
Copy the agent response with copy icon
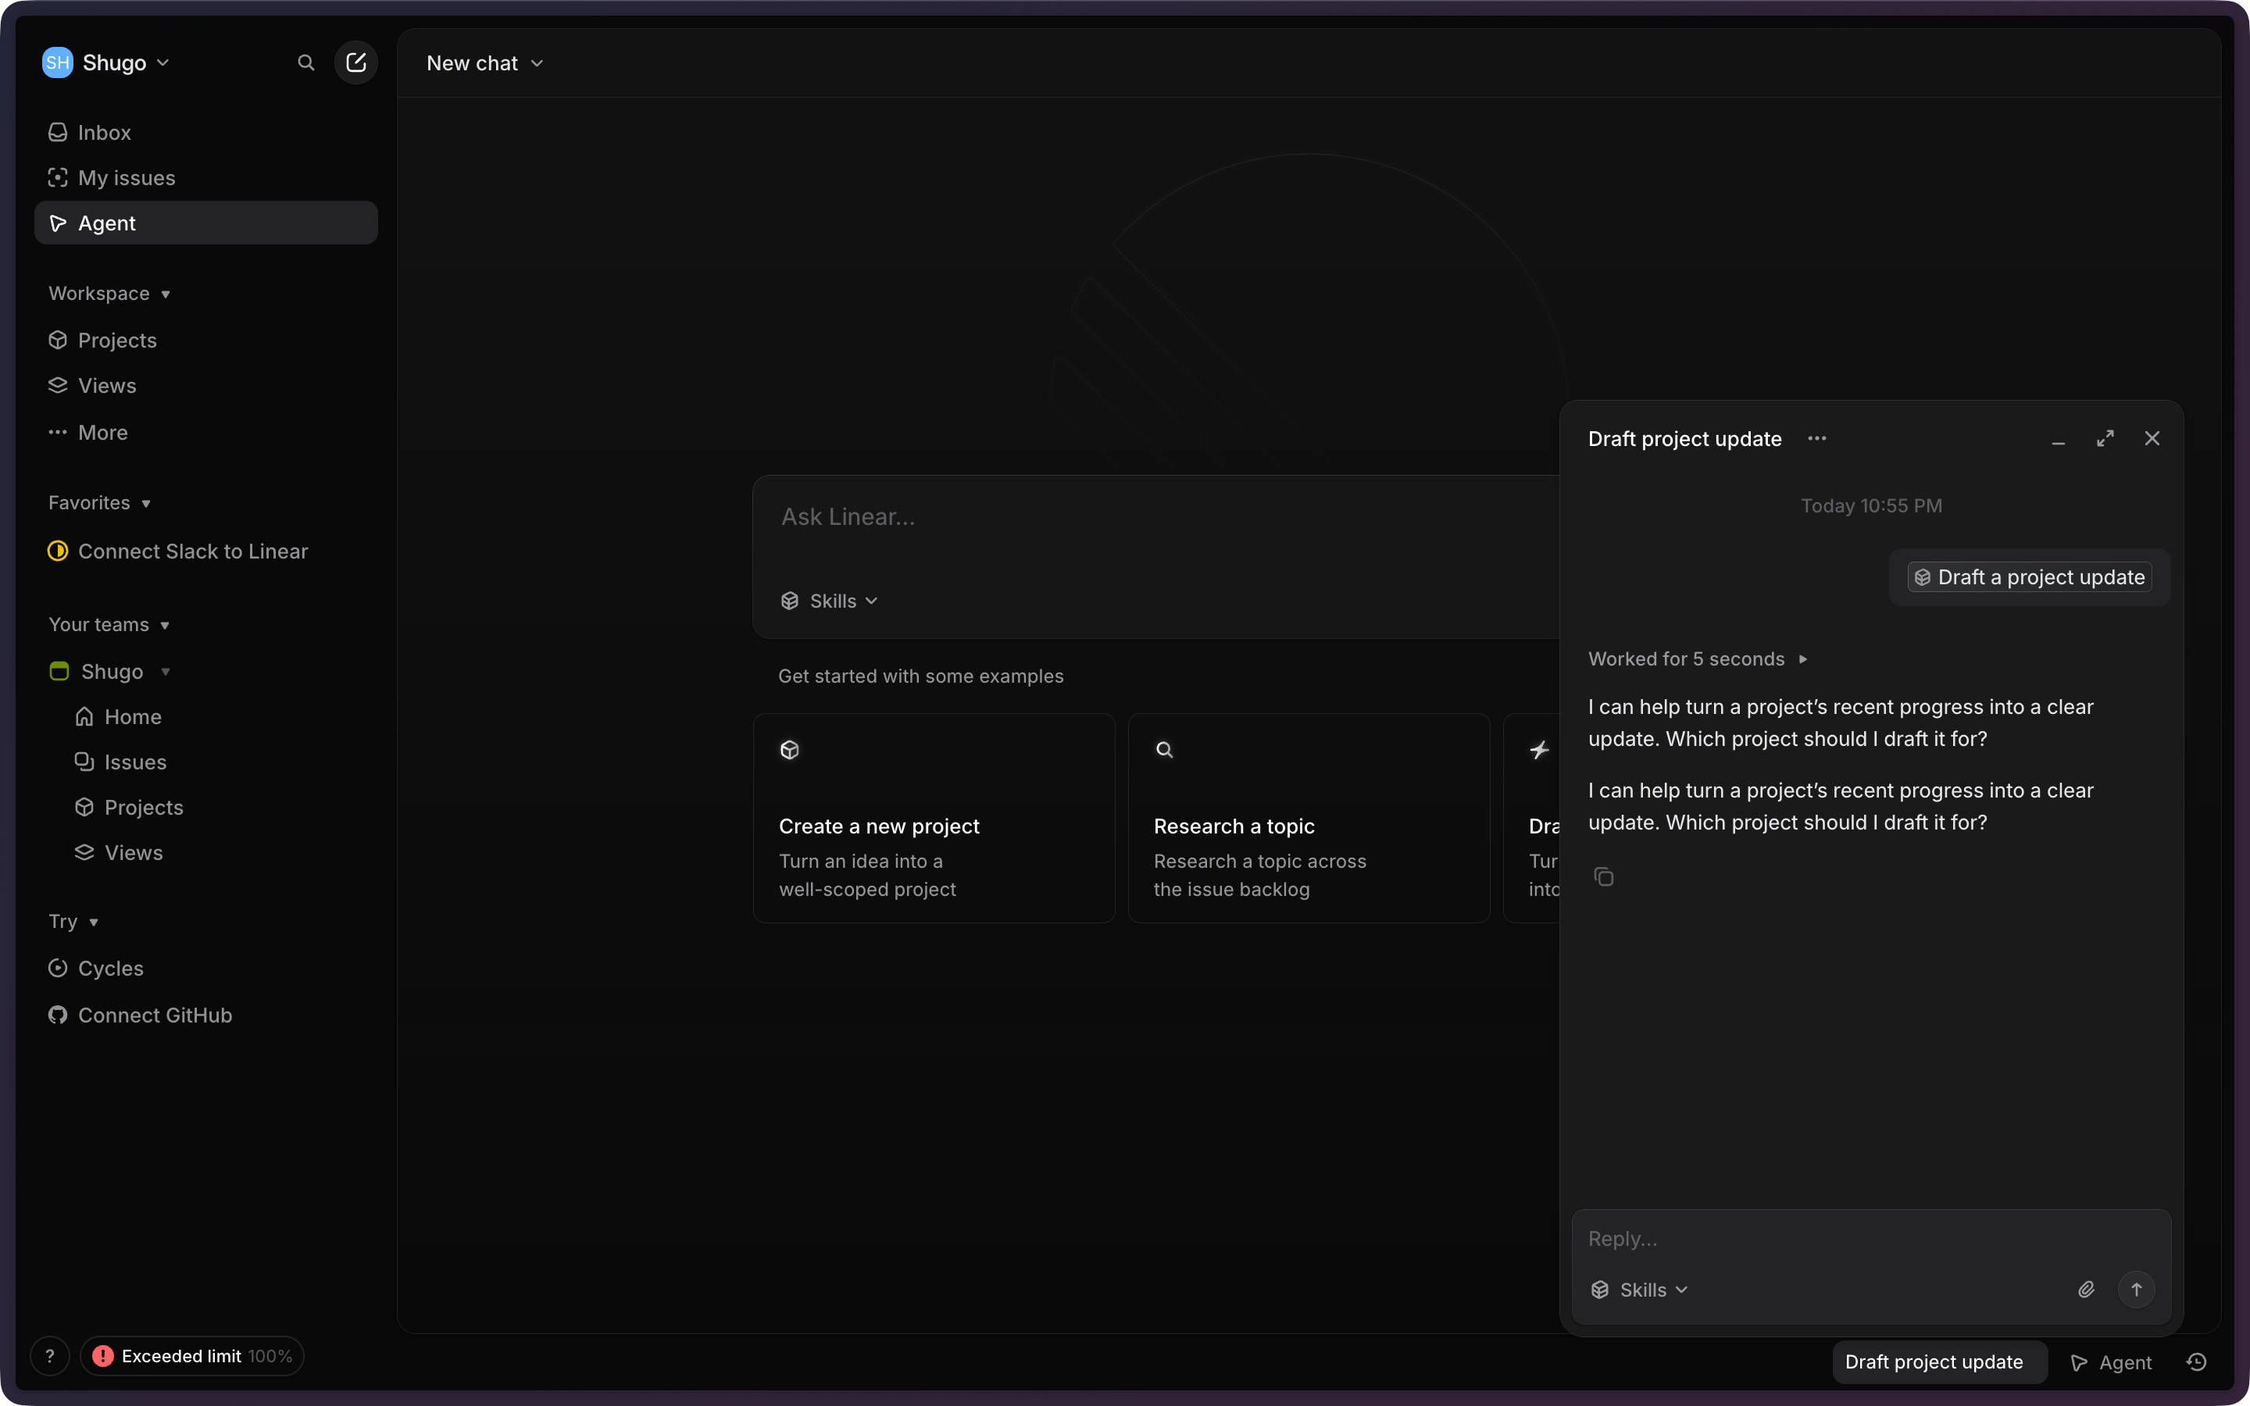tap(1604, 877)
